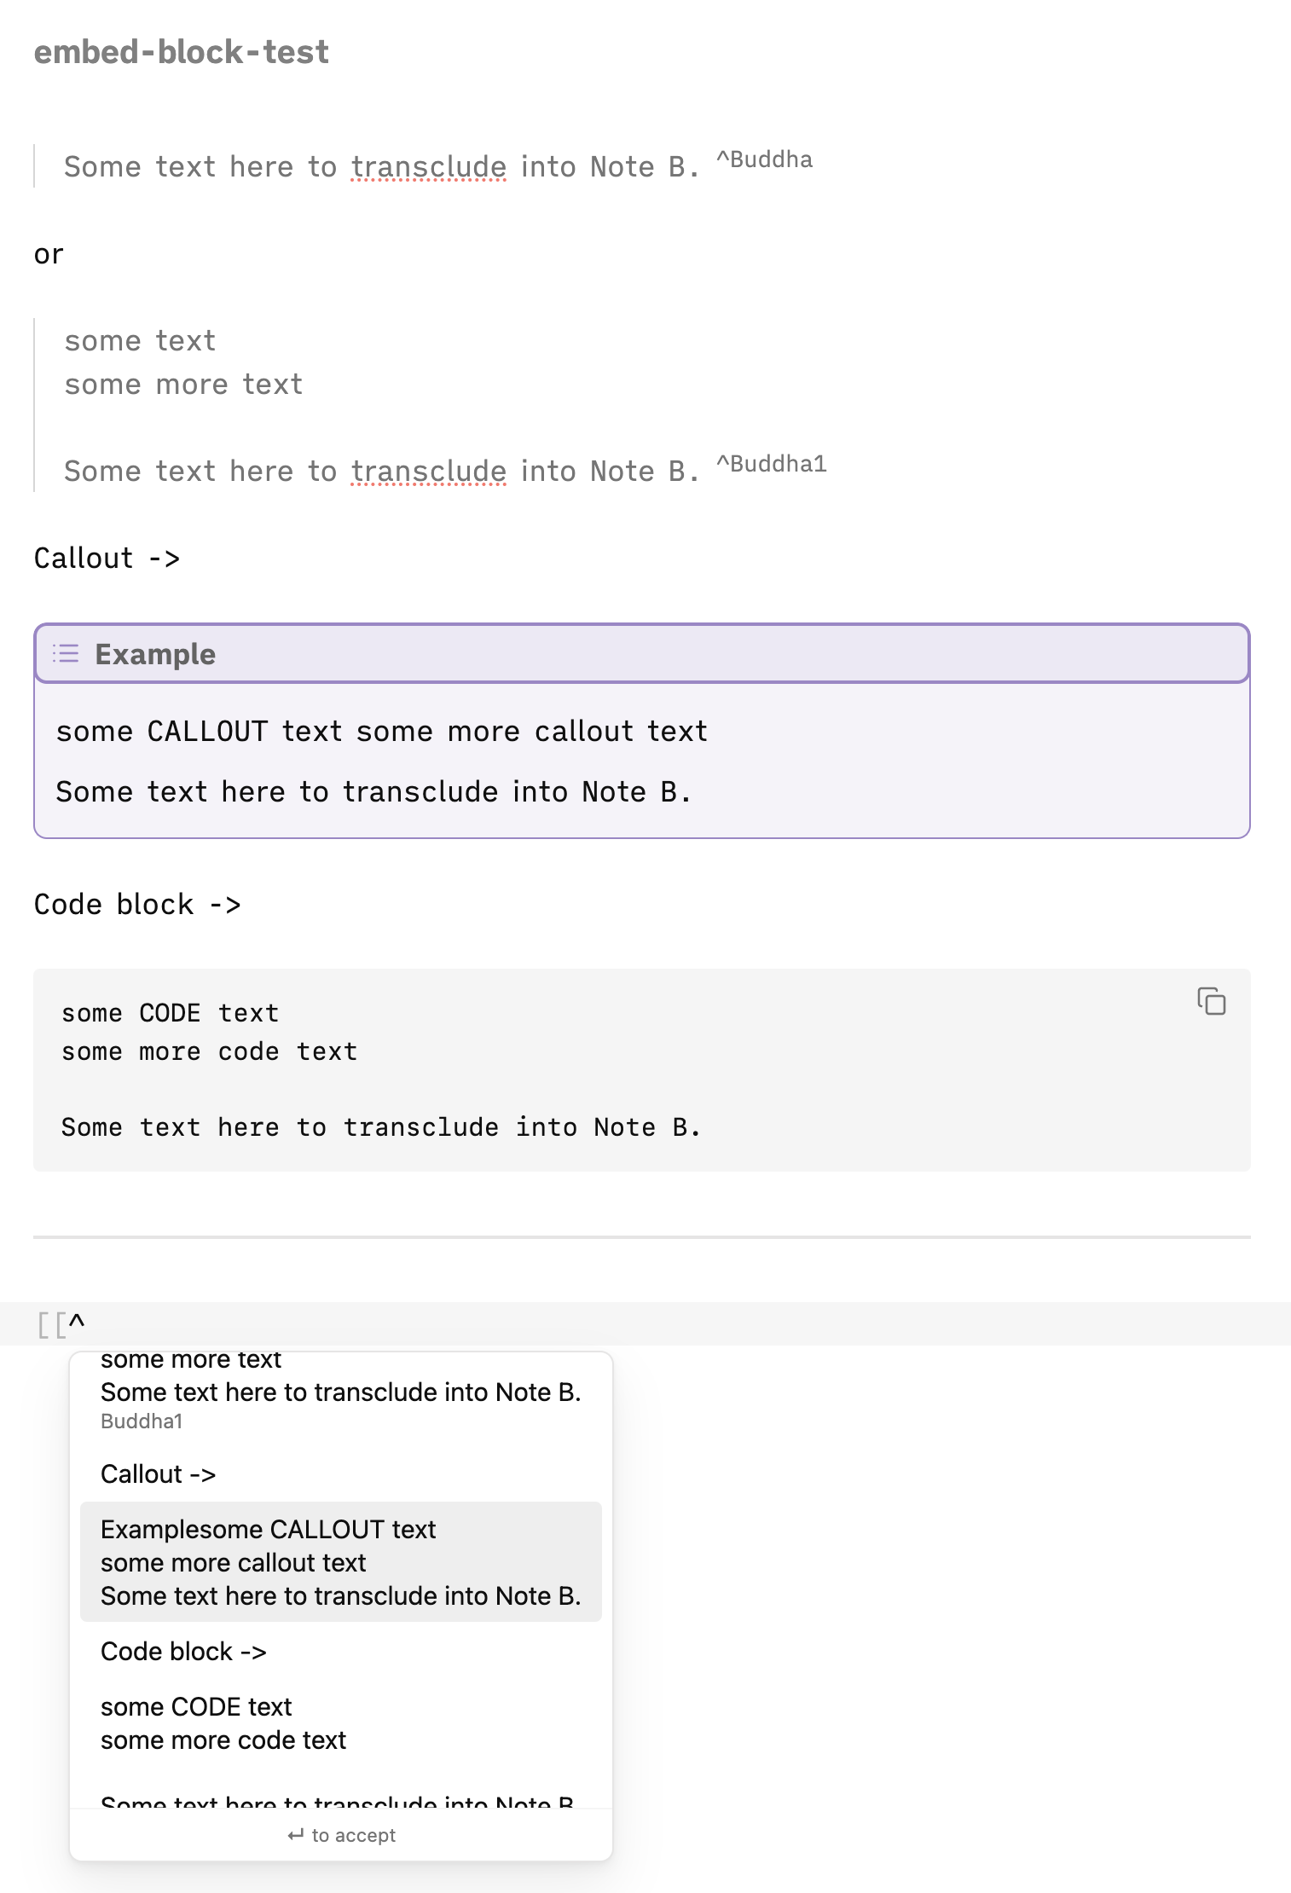Image resolution: width=1291 pixels, height=1893 pixels.
Task: Click the "or" paragraph
Action: pyautogui.click(x=49, y=254)
